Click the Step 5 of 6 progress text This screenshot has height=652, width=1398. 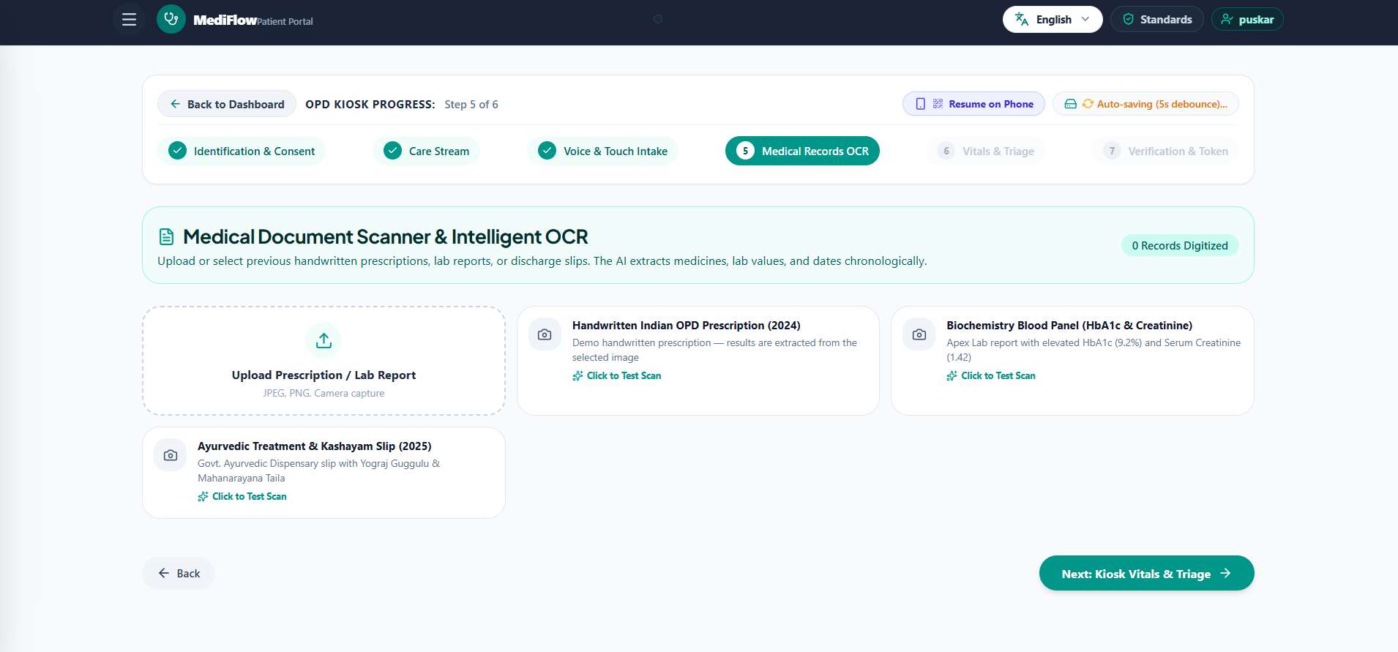coord(471,105)
